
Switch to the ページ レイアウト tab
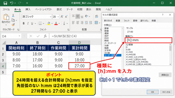pyautogui.click(x=43, y=10)
